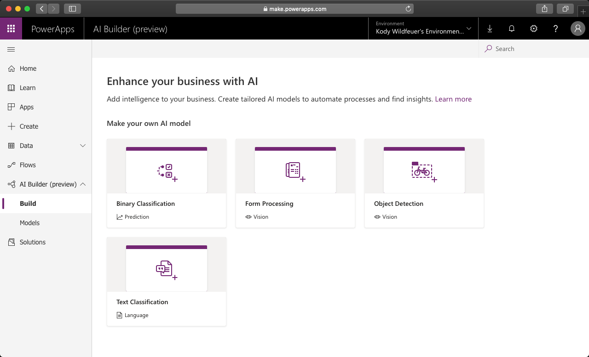Select the Apps item in the navigation pane
This screenshot has width=589, height=357.
pyautogui.click(x=26, y=107)
